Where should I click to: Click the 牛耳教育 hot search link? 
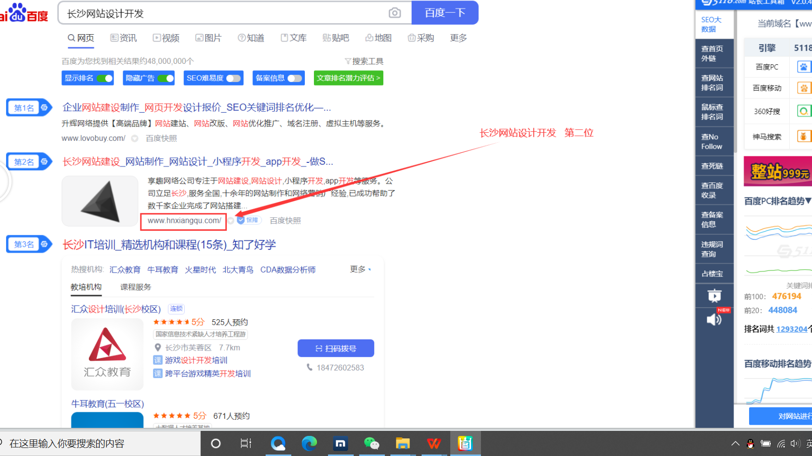coord(163,270)
